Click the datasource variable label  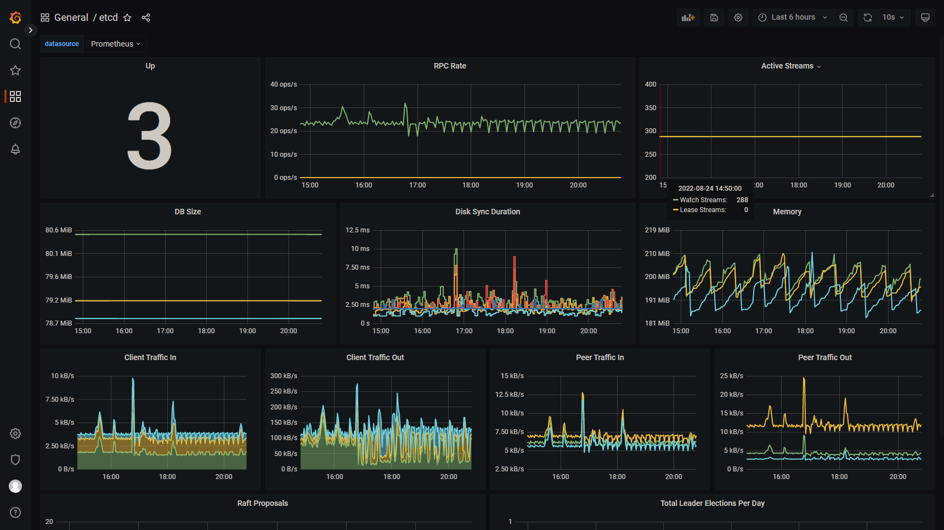(62, 44)
